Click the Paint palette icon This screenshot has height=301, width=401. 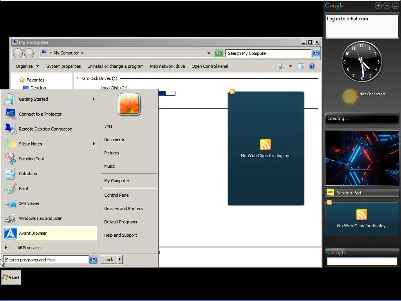(x=10, y=189)
